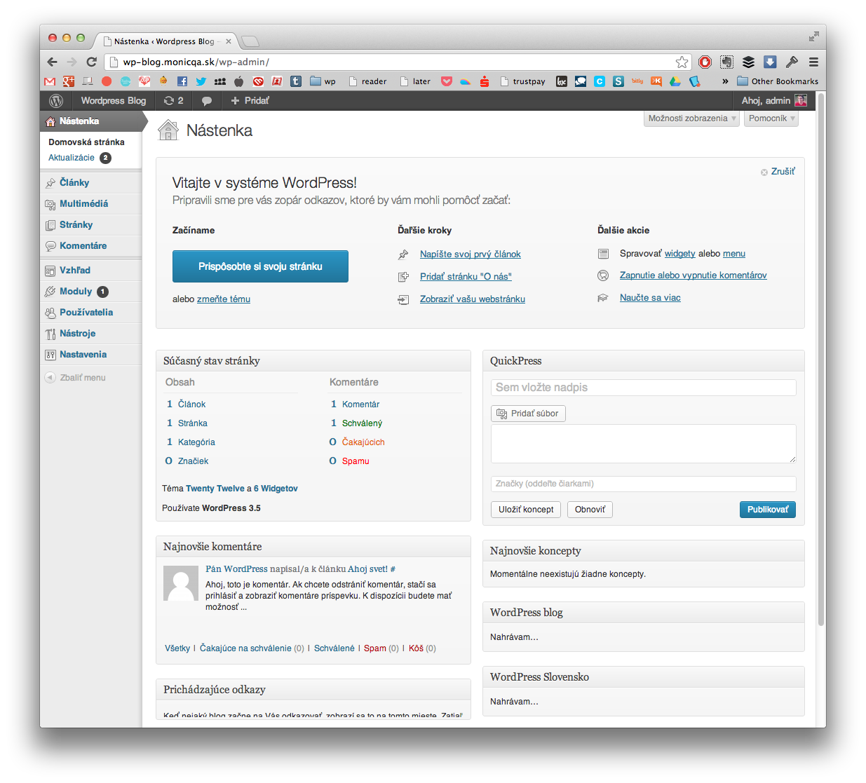Open Moduly via the plugin icon showing 1

50,291
